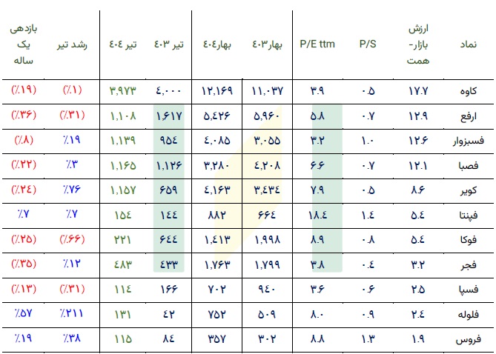Select the فوکا symbol cell
This screenshot has height=354, width=496.
(468, 240)
